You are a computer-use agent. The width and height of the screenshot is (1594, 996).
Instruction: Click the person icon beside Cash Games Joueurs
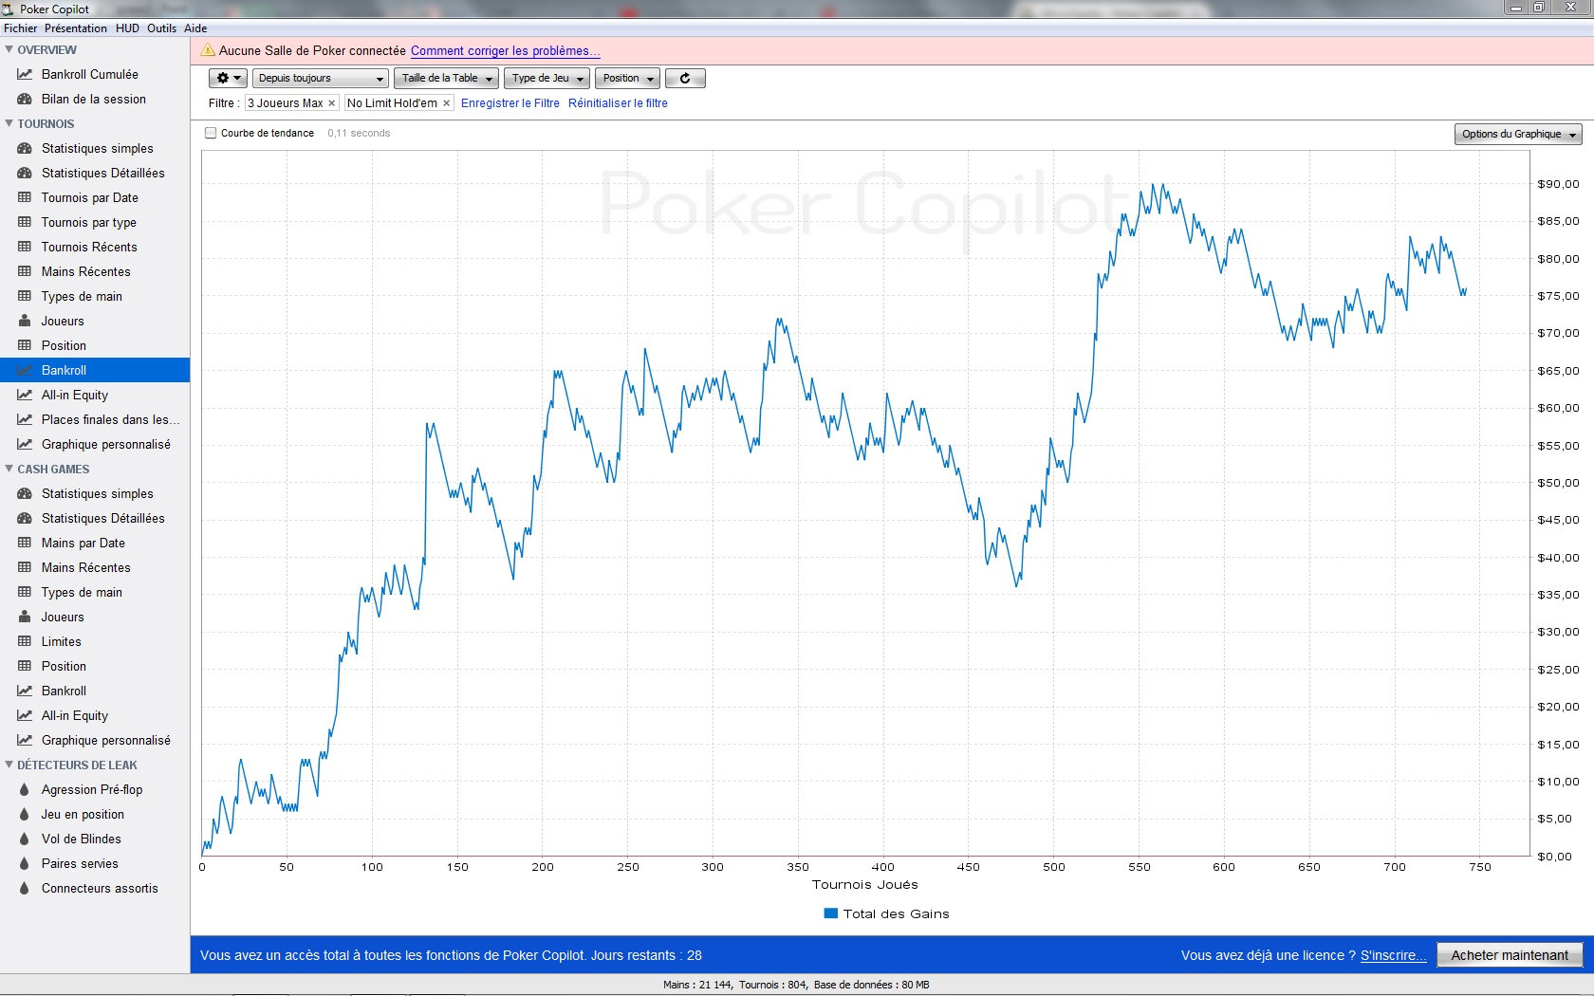(x=25, y=617)
